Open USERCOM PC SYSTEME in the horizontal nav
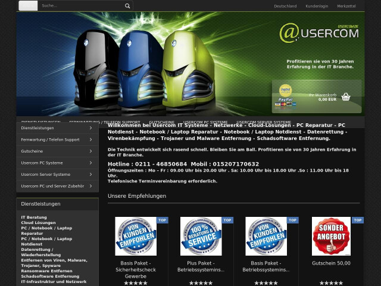 pos(205,122)
